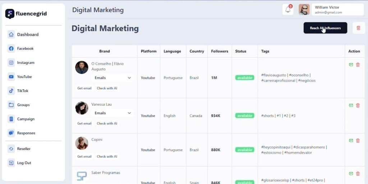368x184 pixels.
Task: Click Copini profile picture
Action: [x=82, y=143]
